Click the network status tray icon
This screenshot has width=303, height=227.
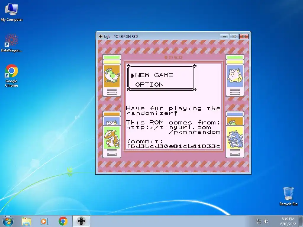[x=259, y=221]
